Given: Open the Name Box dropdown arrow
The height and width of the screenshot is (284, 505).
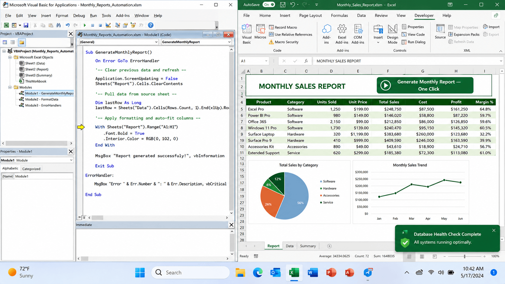Looking at the screenshot, I should coord(266,61).
